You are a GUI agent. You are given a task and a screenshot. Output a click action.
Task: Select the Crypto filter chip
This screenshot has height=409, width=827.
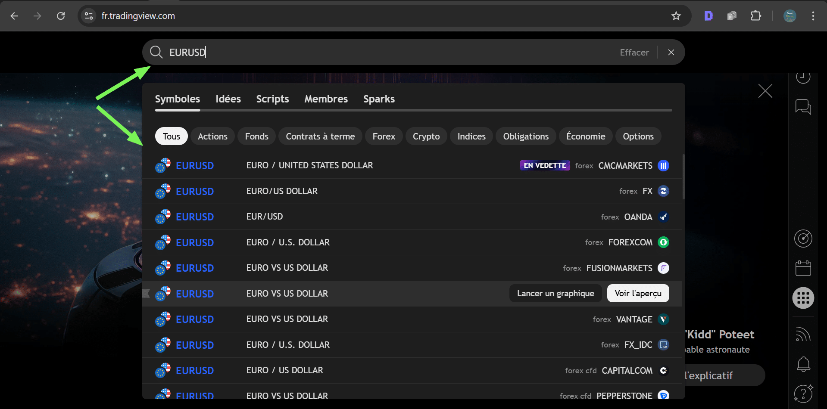pos(426,136)
